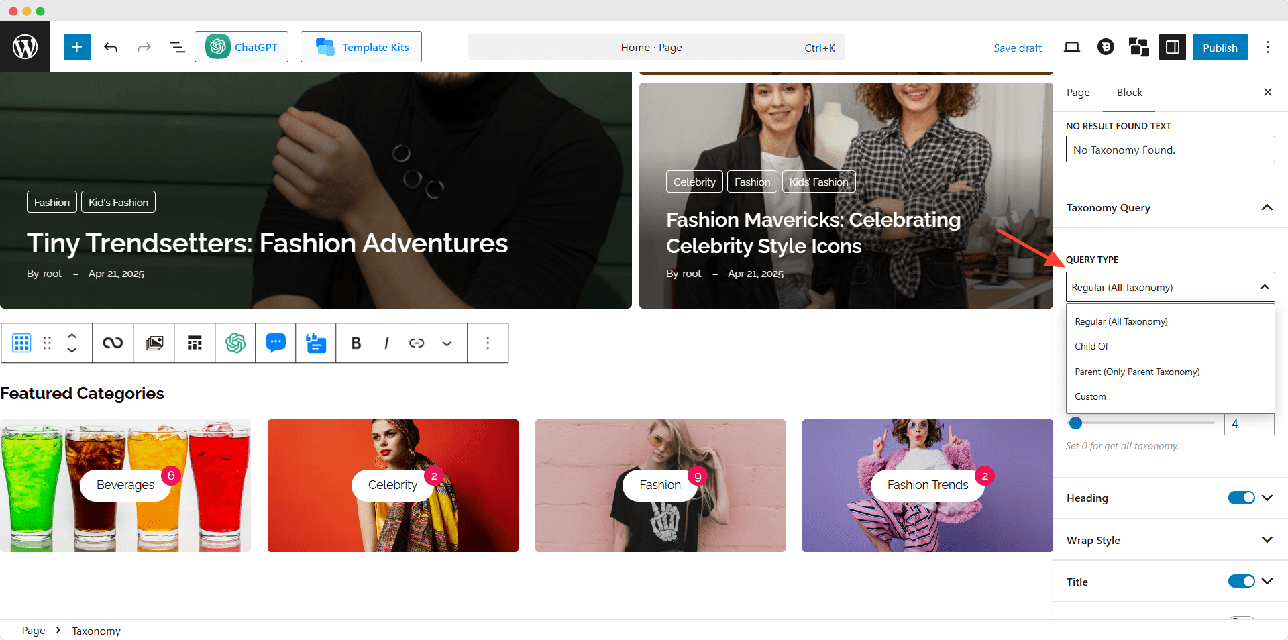Toggle bold formatting
The width and height of the screenshot is (1288, 640).
click(x=356, y=343)
